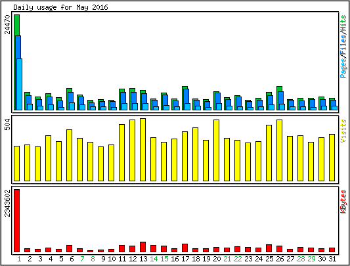Click day label 17 on the x-axis
This screenshot has height=266, width=350.
[x=185, y=259]
